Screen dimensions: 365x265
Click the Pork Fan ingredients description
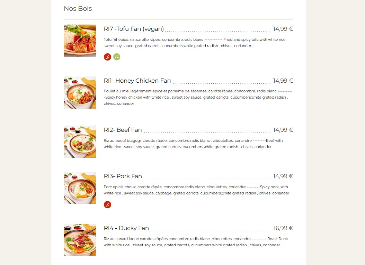pos(196,190)
